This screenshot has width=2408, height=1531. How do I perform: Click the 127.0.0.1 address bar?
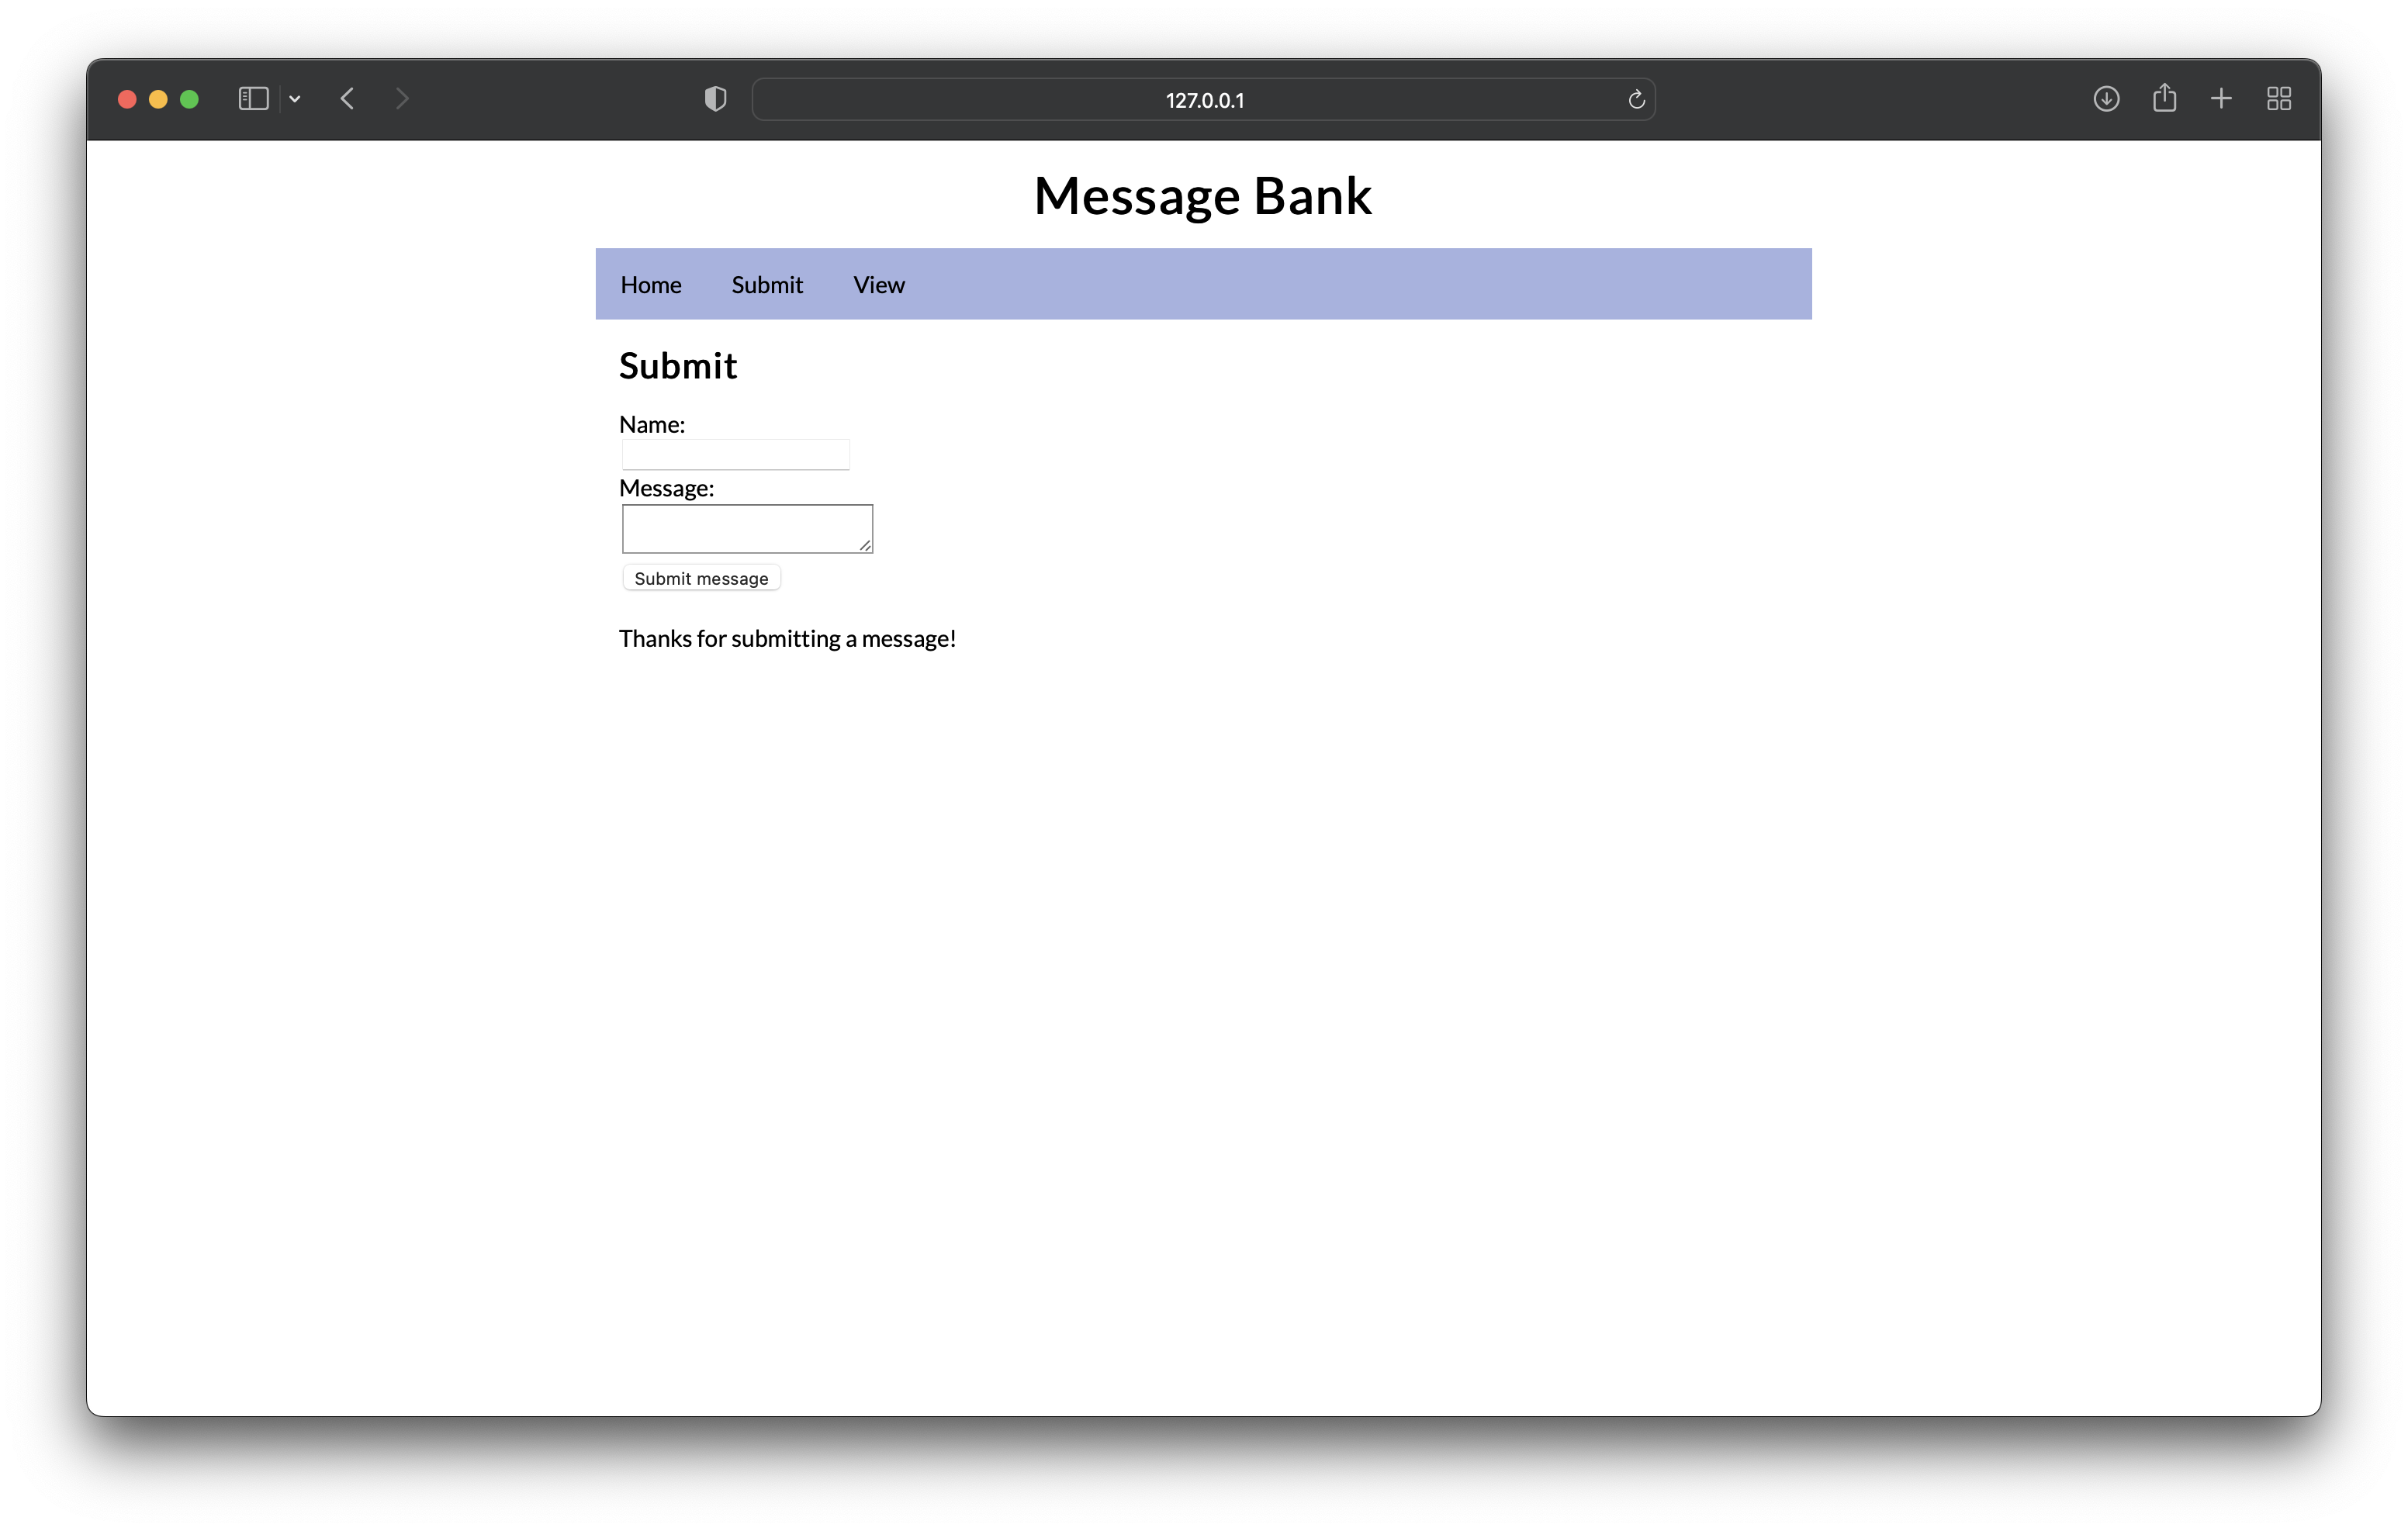[x=1203, y=100]
